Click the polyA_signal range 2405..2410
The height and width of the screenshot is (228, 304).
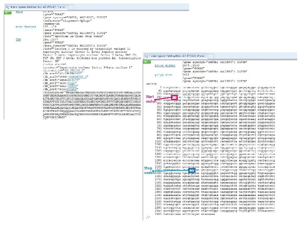190,65
